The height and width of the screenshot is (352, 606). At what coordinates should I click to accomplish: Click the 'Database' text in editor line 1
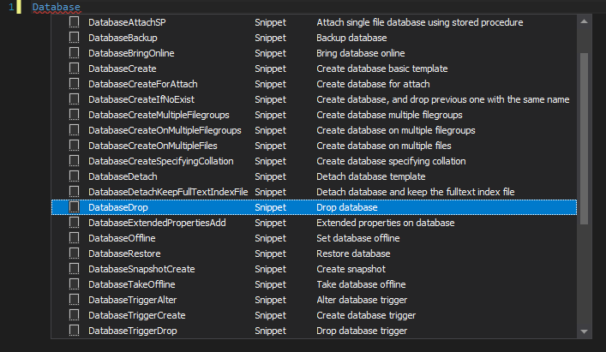[x=57, y=7]
